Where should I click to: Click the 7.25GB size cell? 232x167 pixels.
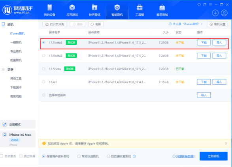pos(164,43)
